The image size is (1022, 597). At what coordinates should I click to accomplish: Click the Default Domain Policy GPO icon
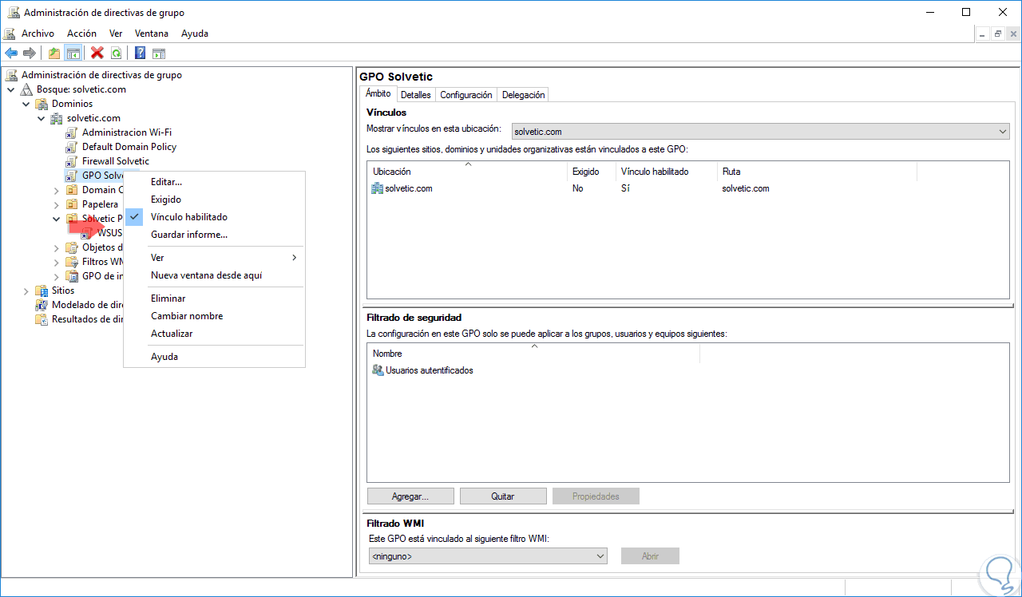coord(72,147)
